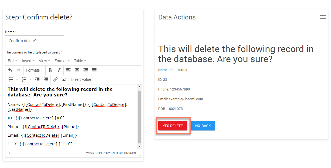Click the redo arrow in the editor toolbar
This screenshot has width=331, height=168.
tap(19, 70)
